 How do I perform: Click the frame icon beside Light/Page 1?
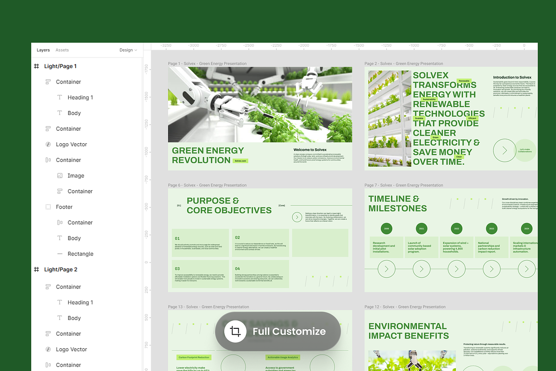coord(37,66)
